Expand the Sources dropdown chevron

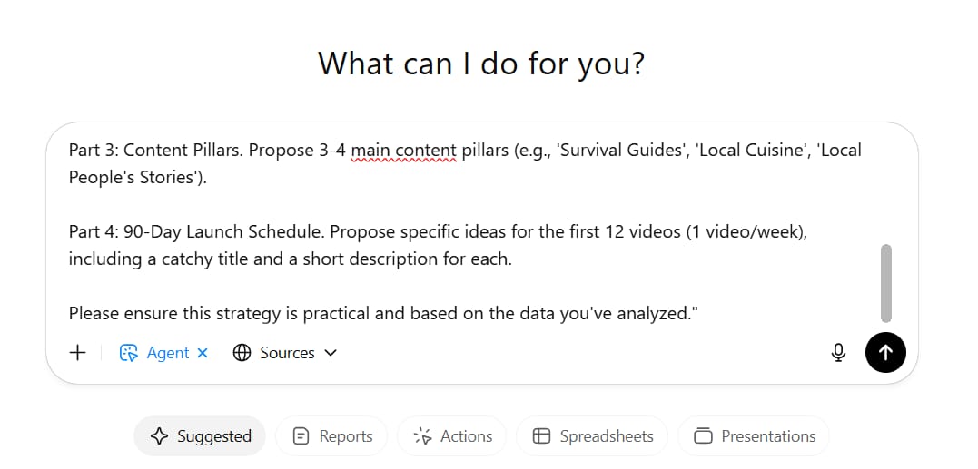[331, 353]
